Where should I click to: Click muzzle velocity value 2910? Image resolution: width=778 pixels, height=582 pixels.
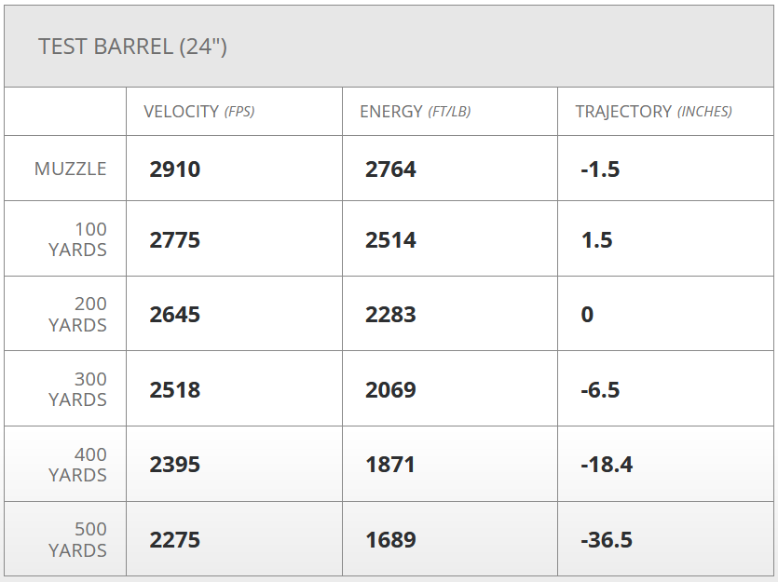point(175,169)
